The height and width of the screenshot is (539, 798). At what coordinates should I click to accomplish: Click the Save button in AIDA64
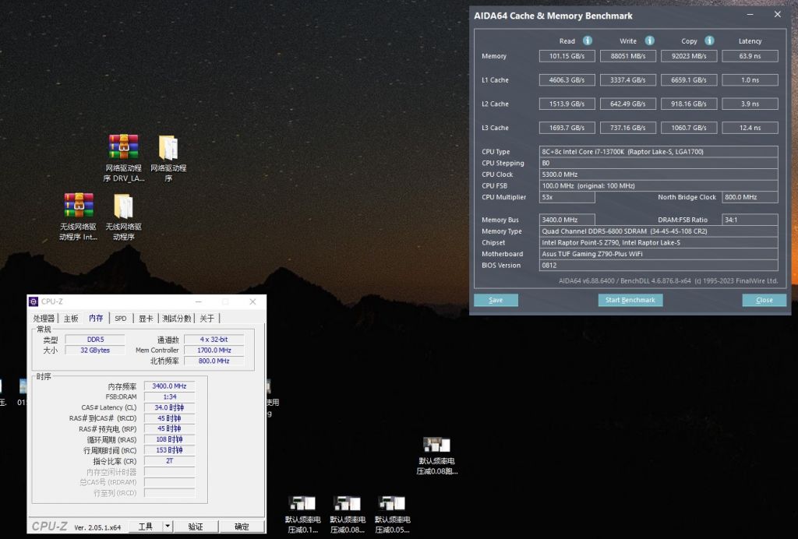pos(496,300)
